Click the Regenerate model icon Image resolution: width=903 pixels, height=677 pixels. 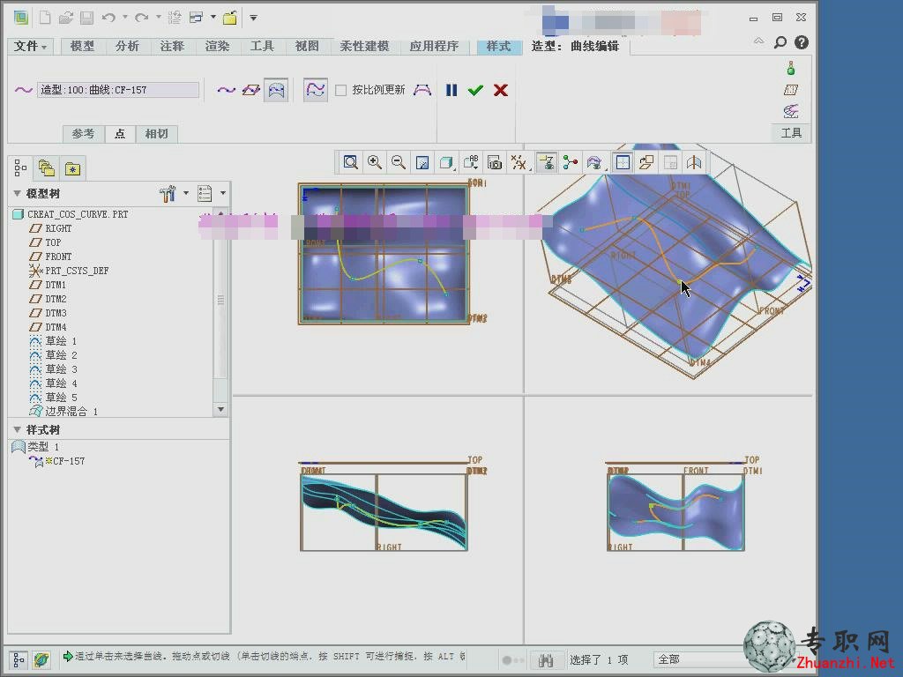point(174,18)
